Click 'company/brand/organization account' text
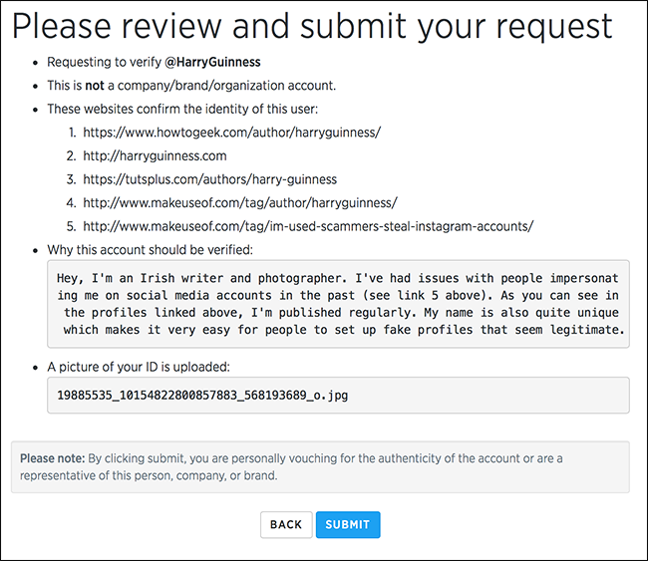The height and width of the screenshot is (561, 648). (226, 86)
